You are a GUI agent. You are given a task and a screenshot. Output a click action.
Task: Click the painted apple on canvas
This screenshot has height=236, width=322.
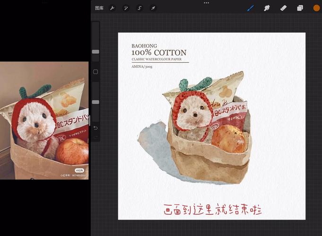(228, 139)
